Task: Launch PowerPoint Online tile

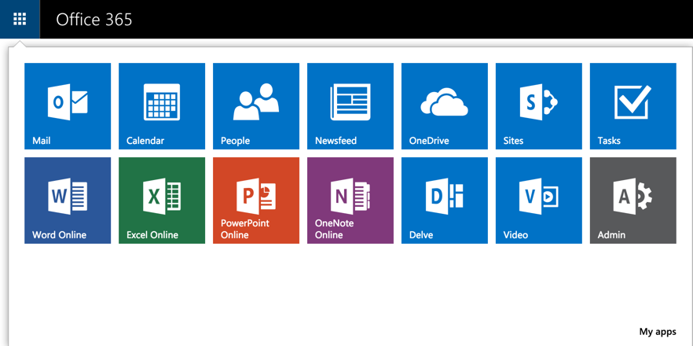Action: (256, 201)
